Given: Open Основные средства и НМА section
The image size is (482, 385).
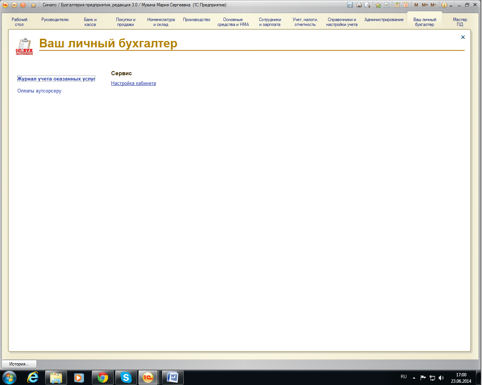Looking at the screenshot, I should pyautogui.click(x=233, y=22).
